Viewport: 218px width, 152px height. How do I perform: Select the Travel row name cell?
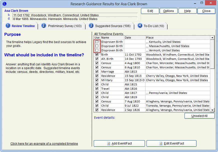point(112,89)
